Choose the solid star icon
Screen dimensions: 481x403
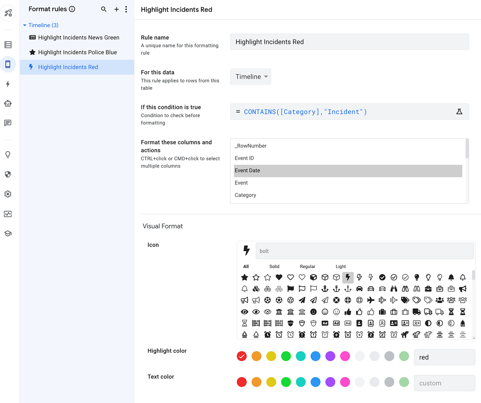click(244, 277)
